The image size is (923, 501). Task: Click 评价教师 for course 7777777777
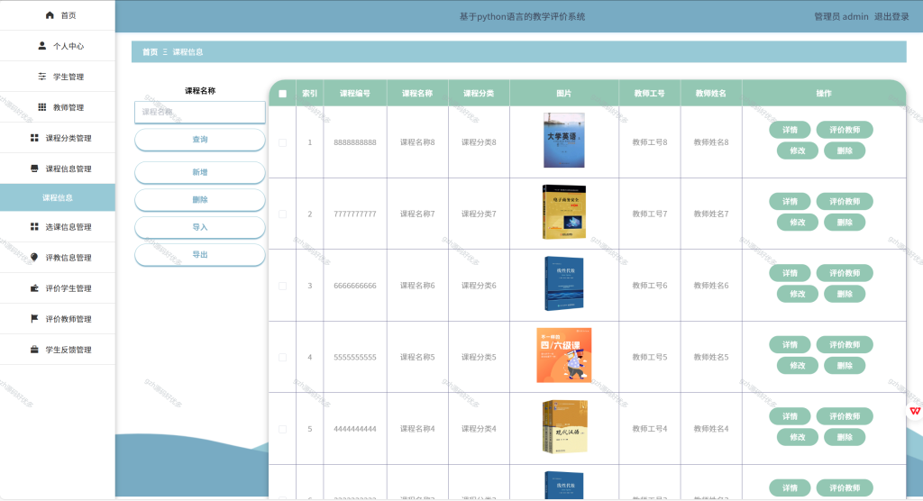click(844, 201)
